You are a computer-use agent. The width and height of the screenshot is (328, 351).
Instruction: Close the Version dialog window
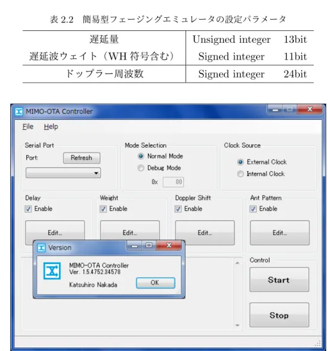pyautogui.click(x=169, y=245)
